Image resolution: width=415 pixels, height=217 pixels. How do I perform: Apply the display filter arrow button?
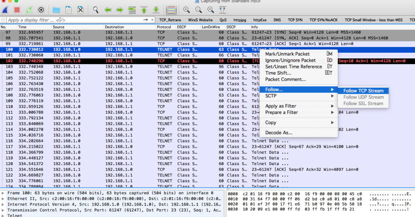tap(145, 20)
